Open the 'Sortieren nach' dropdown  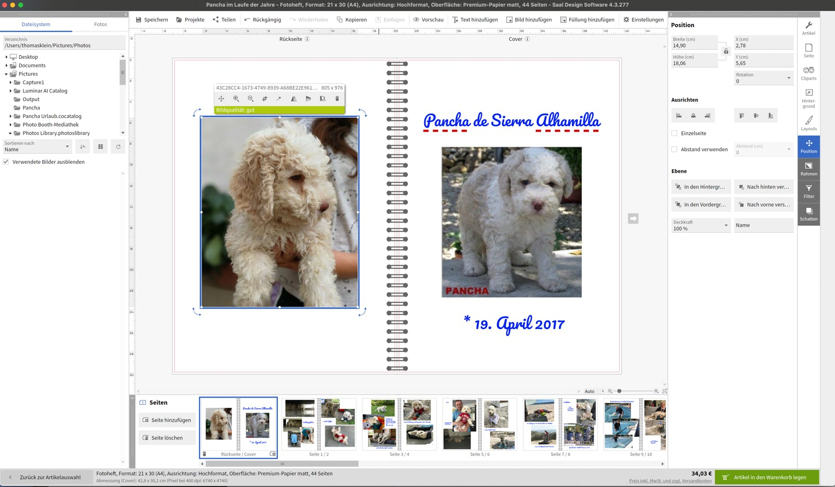(37, 147)
